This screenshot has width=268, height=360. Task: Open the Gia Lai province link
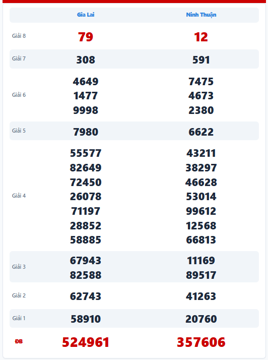tap(86, 15)
